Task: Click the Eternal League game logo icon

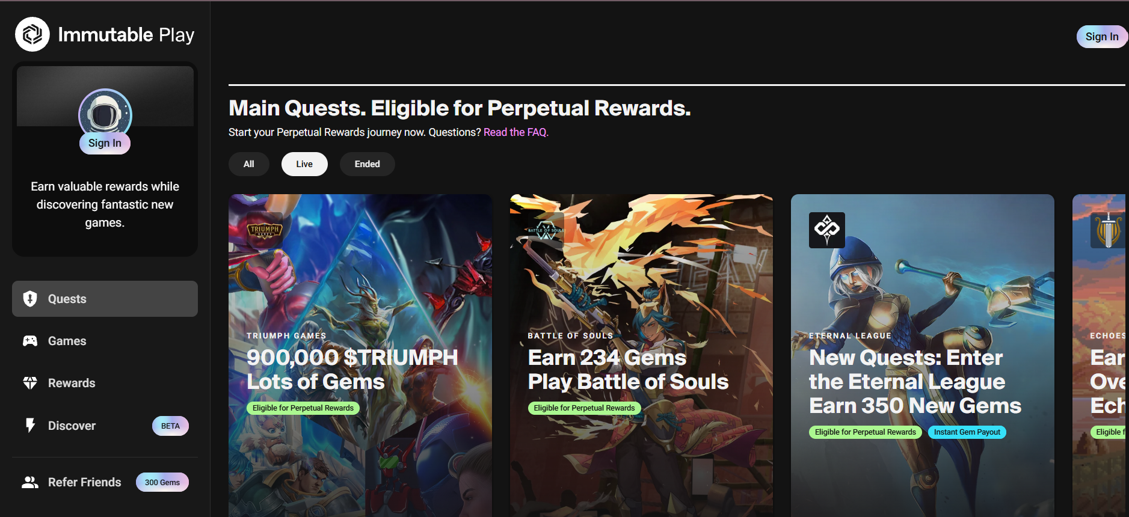Action: click(826, 230)
